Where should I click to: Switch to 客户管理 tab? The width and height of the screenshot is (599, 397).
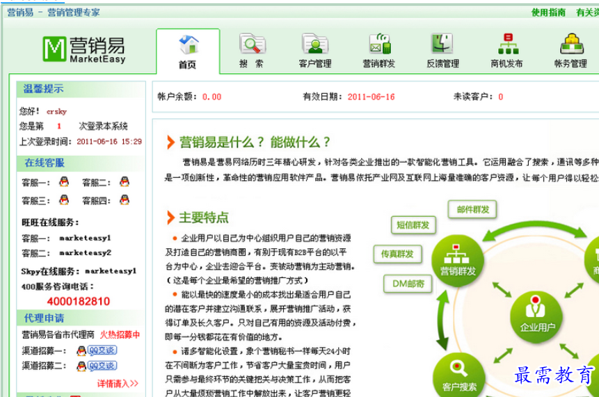pos(315,51)
